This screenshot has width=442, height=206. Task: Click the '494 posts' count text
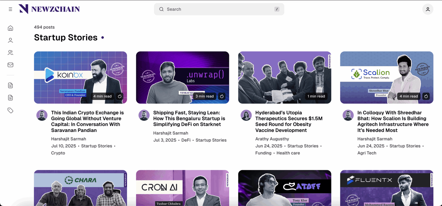click(44, 27)
